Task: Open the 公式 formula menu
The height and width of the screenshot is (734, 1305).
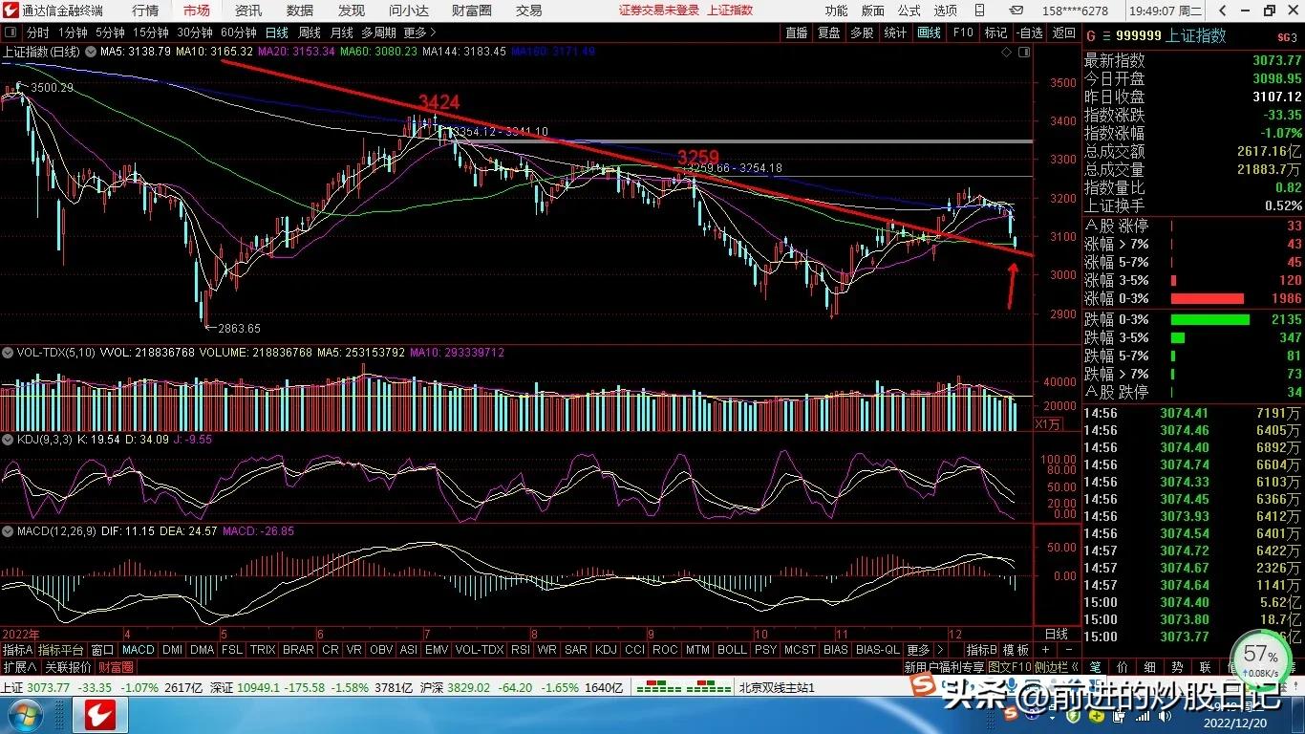Action: point(909,11)
